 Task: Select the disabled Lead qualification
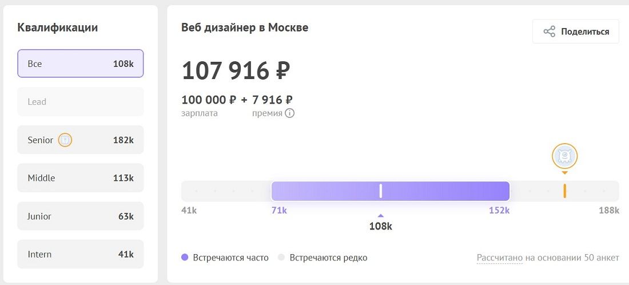(x=80, y=101)
